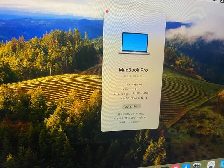Click the 'Chip' label in the window
Viewport: 224px width, 168px height.
click(127, 84)
